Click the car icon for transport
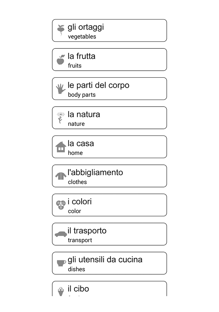Screen dimensions: 219x312 [x=61, y=234]
